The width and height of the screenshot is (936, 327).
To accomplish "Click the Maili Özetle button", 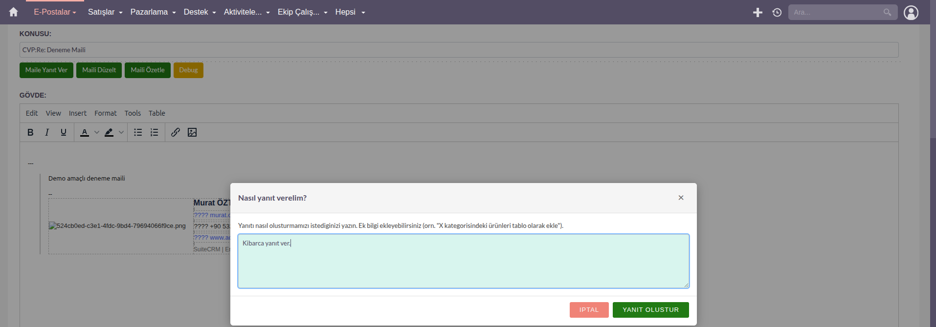I will pos(148,70).
